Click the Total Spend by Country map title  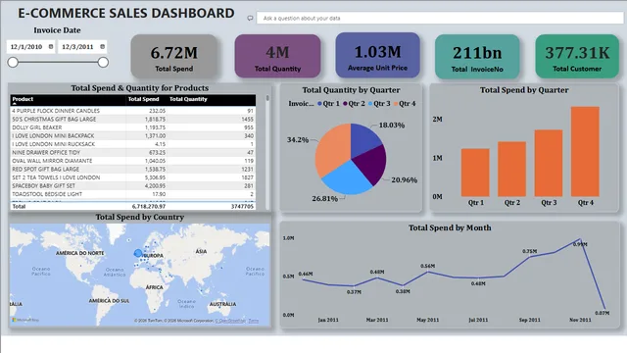tap(139, 217)
